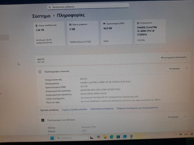Open Task View from the taskbar
This screenshot has height=145, width=194.
tap(92, 138)
